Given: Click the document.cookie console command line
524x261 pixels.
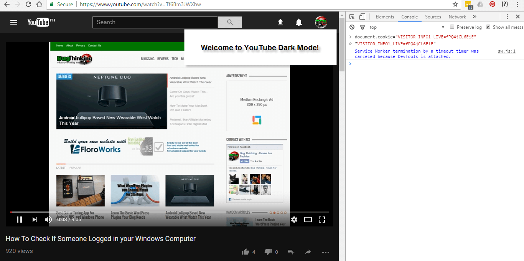Looking at the screenshot, I should (415, 37).
